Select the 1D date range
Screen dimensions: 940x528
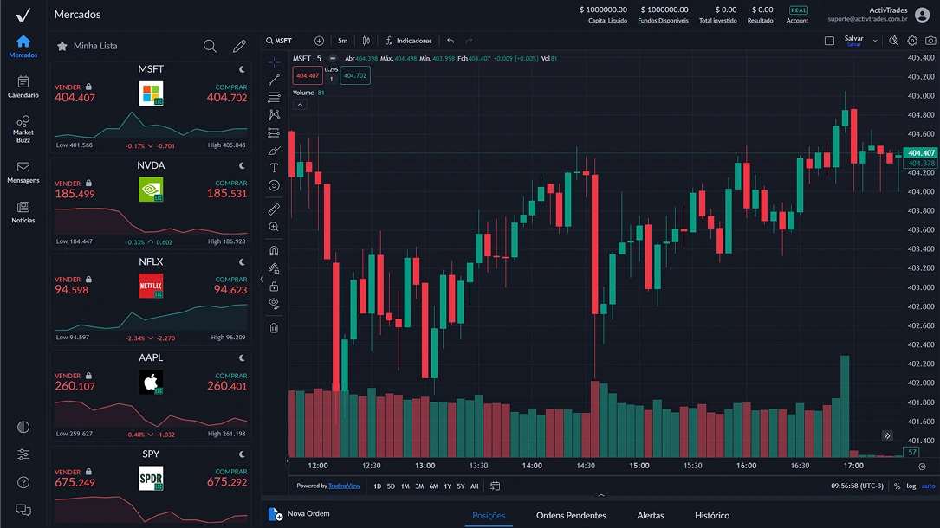tap(377, 486)
